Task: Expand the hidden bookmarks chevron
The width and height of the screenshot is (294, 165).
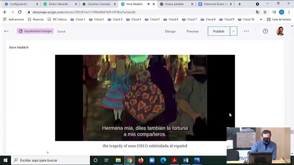Action: [261, 19]
